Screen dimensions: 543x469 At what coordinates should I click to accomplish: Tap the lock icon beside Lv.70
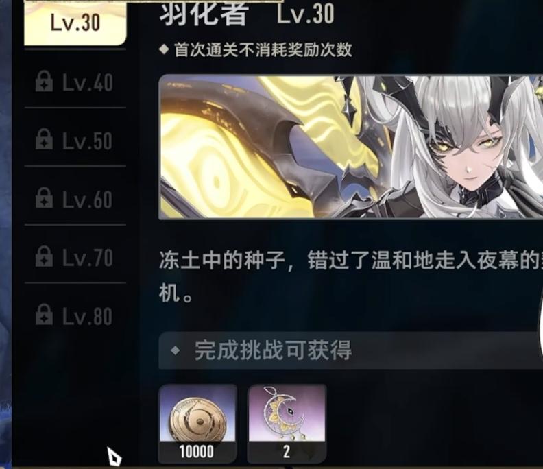44,256
